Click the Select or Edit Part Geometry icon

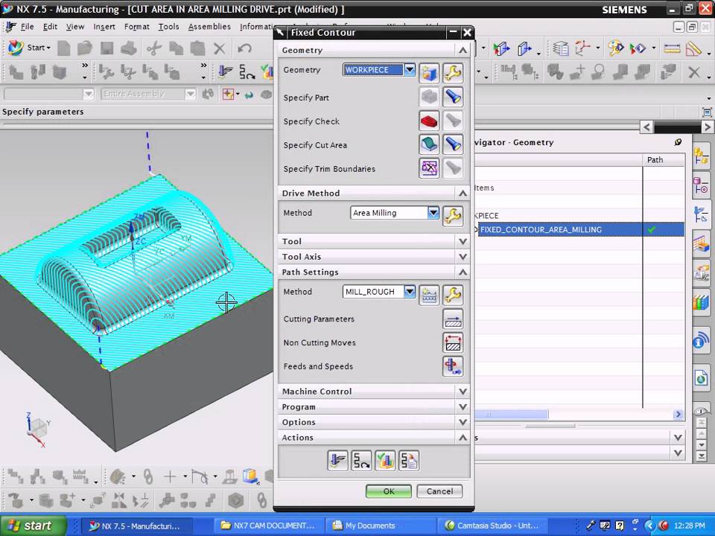[429, 97]
